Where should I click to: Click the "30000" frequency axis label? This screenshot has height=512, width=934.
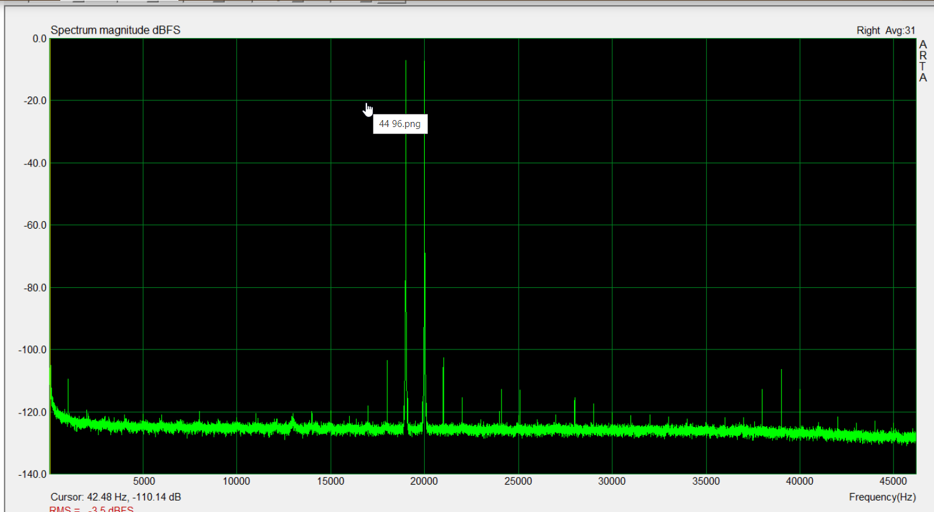pos(612,482)
